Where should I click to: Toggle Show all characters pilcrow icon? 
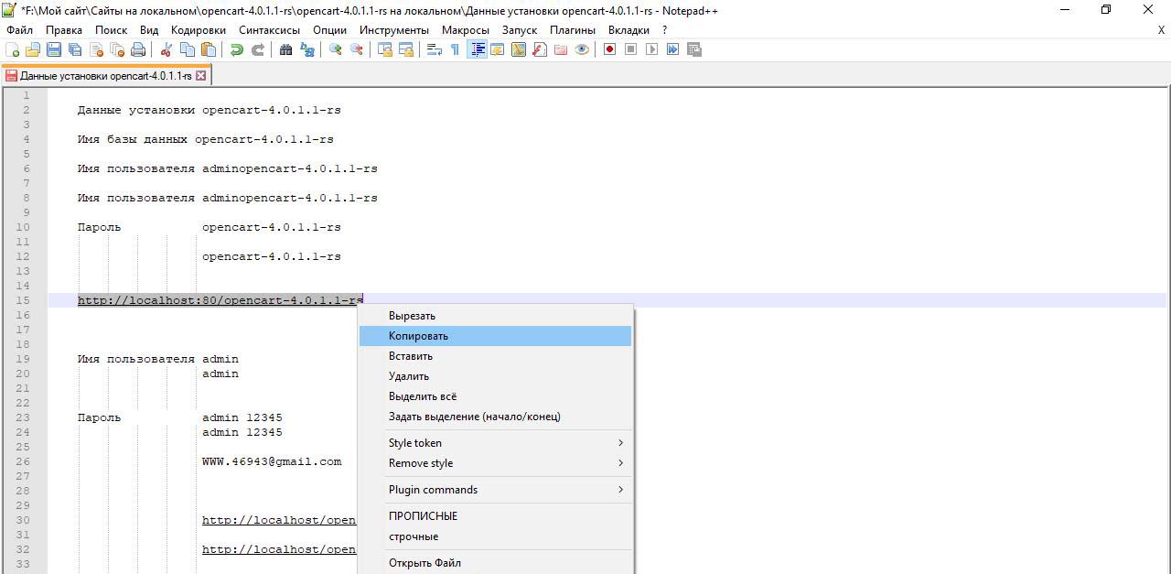[x=455, y=49]
